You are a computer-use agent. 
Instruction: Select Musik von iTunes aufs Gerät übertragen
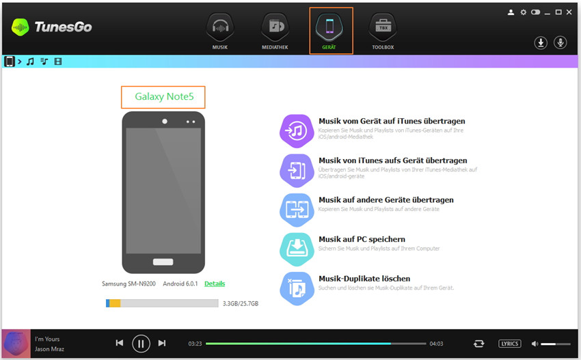[393, 161]
